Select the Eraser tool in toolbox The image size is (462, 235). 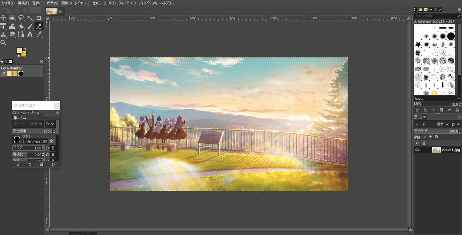tap(39, 26)
